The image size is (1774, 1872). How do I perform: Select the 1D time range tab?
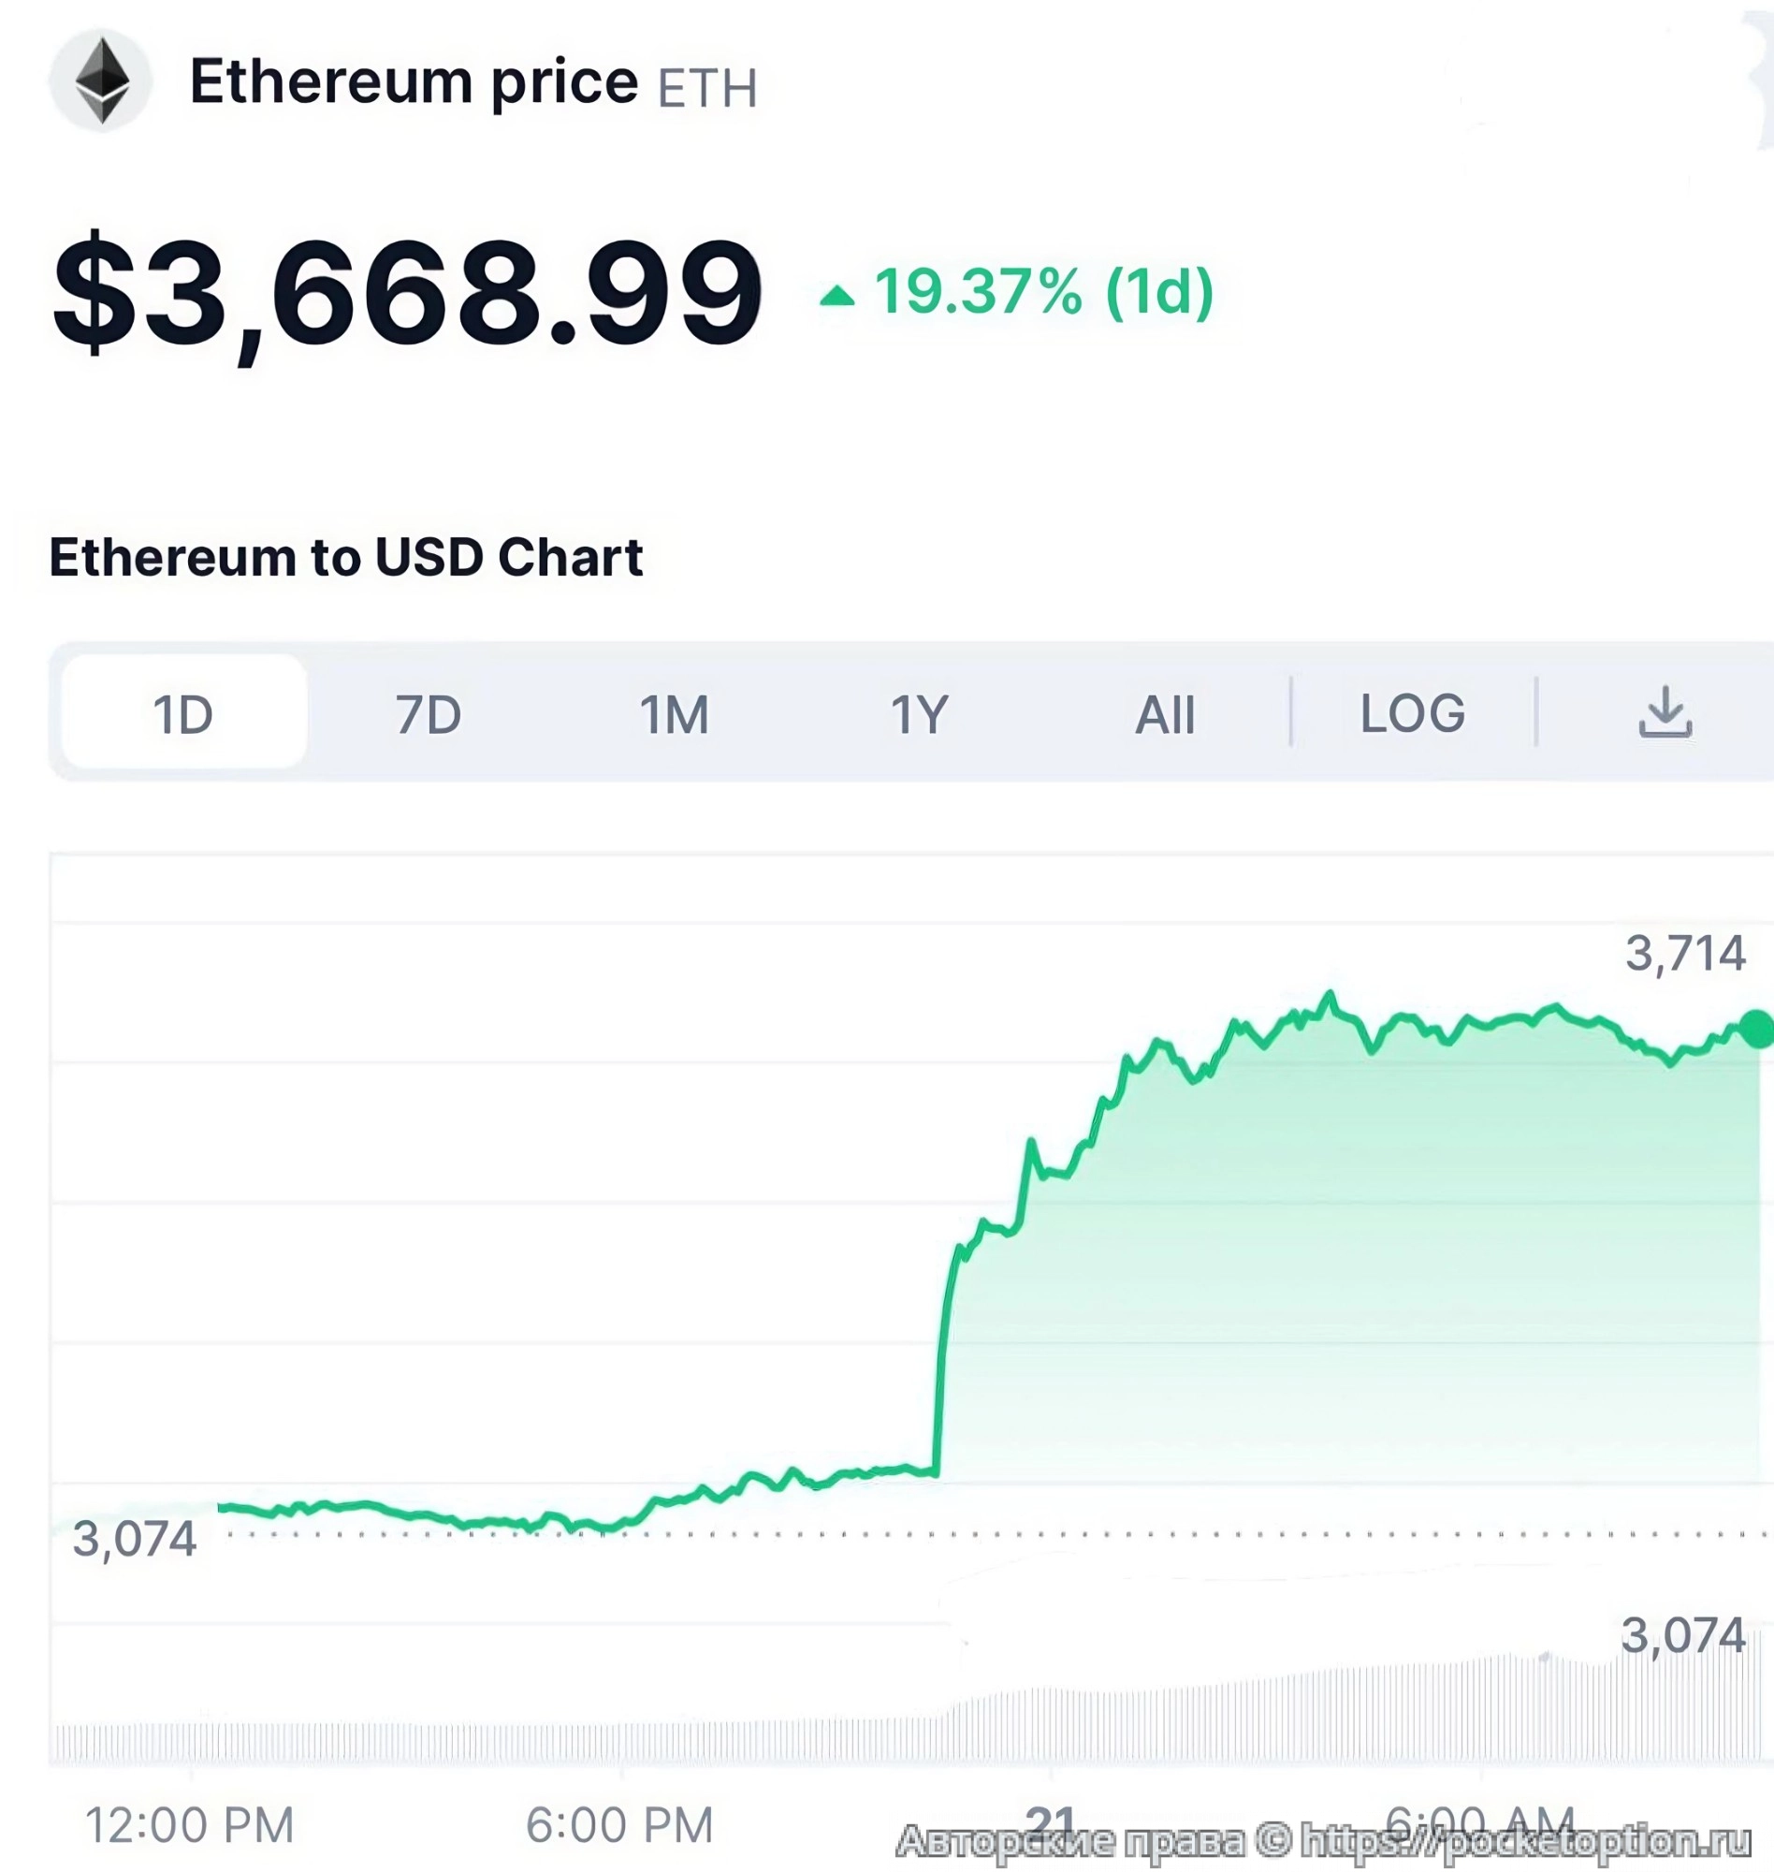[x=183, y=713]
